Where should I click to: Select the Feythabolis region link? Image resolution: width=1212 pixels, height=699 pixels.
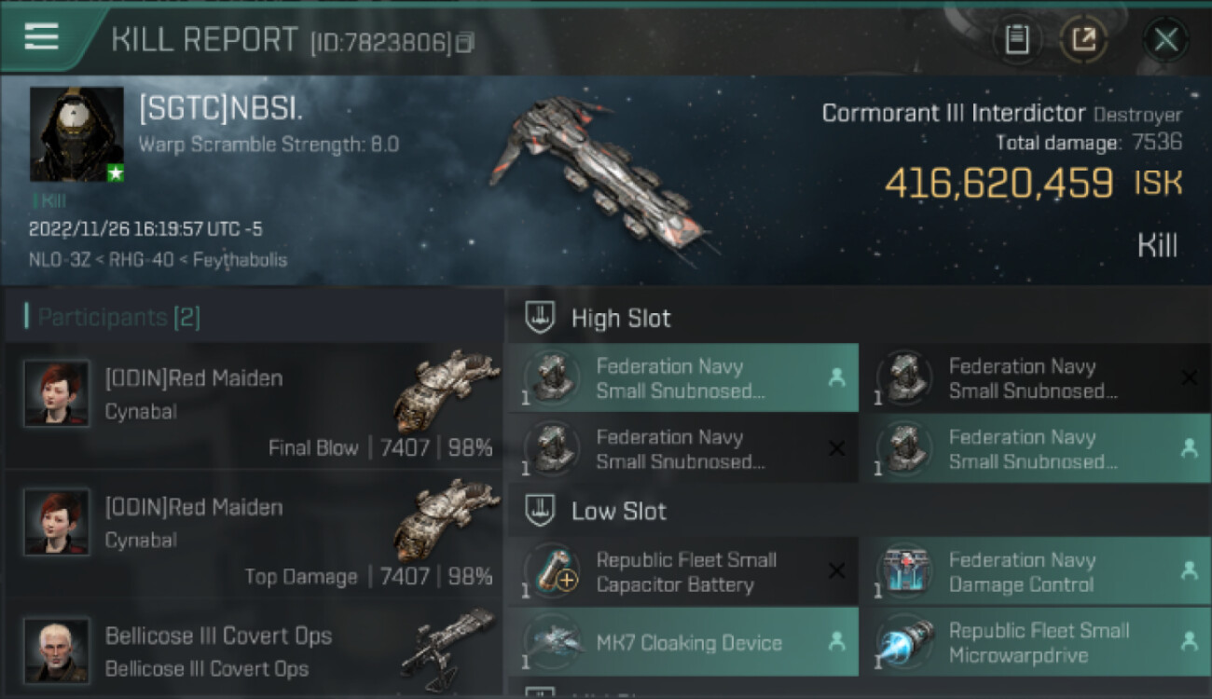coord(240,260)
